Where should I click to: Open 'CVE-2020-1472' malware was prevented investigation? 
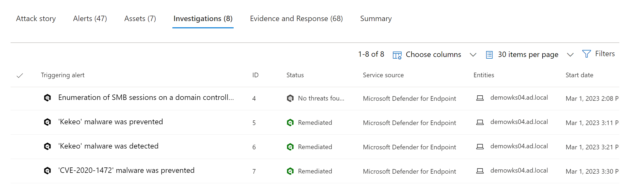click(126, 170)
